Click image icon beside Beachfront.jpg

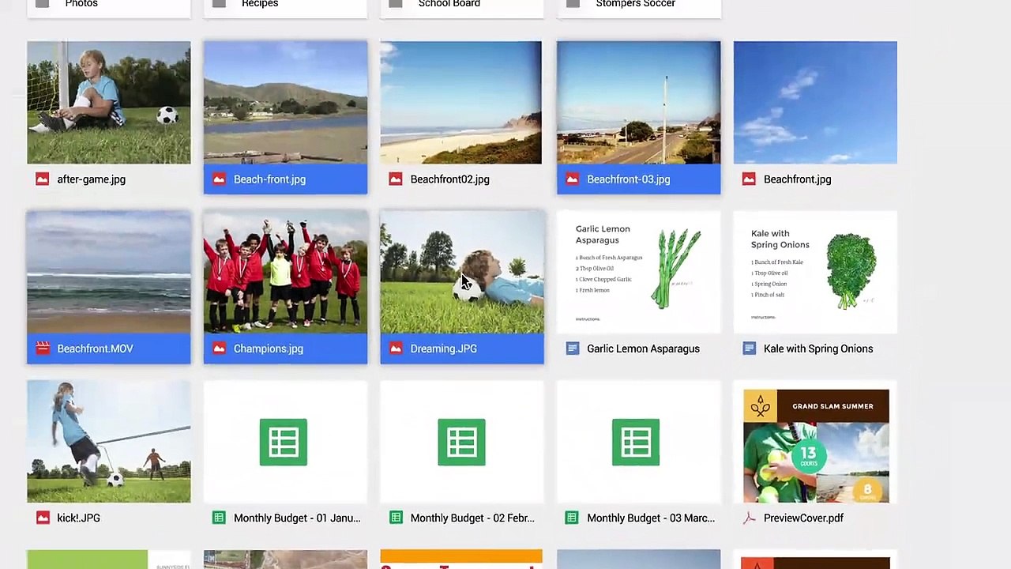click(749, 179)
